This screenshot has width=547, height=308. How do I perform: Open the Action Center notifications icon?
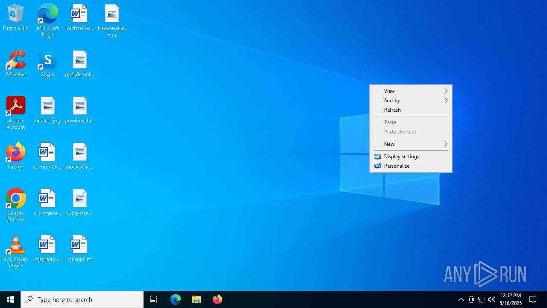(x=533, y=299)
